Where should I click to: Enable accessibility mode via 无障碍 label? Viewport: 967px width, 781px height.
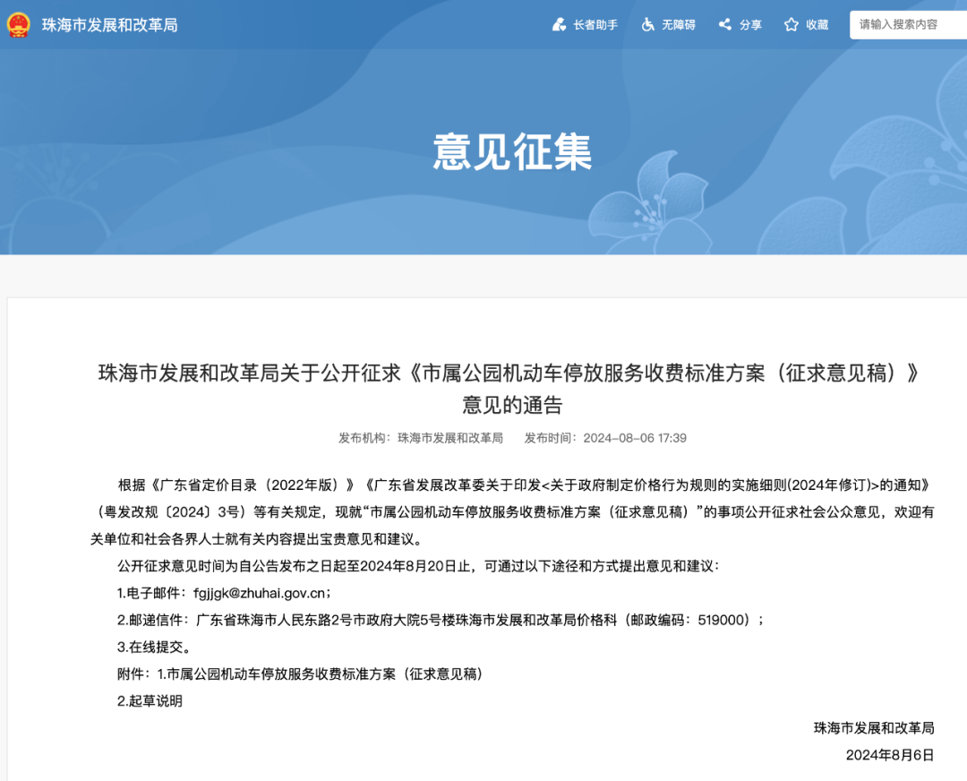679,25
